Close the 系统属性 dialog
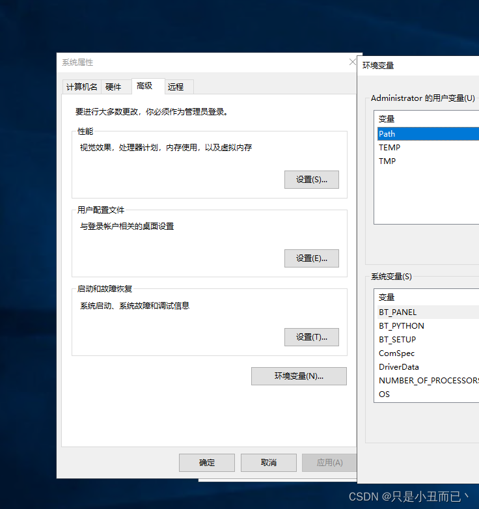479x509 pixels. click(353, 62)
